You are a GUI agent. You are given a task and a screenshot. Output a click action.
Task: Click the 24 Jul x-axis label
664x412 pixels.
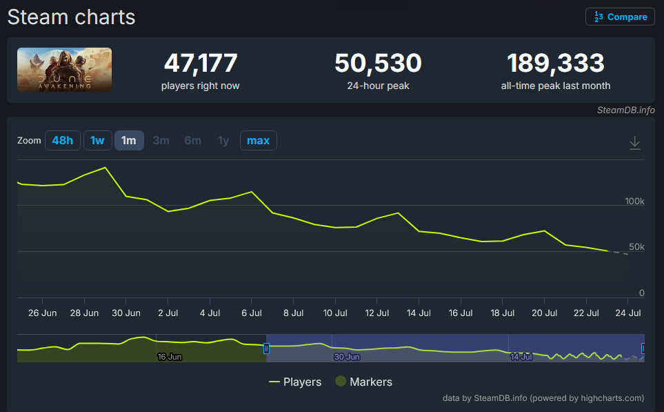click(627, 313)
